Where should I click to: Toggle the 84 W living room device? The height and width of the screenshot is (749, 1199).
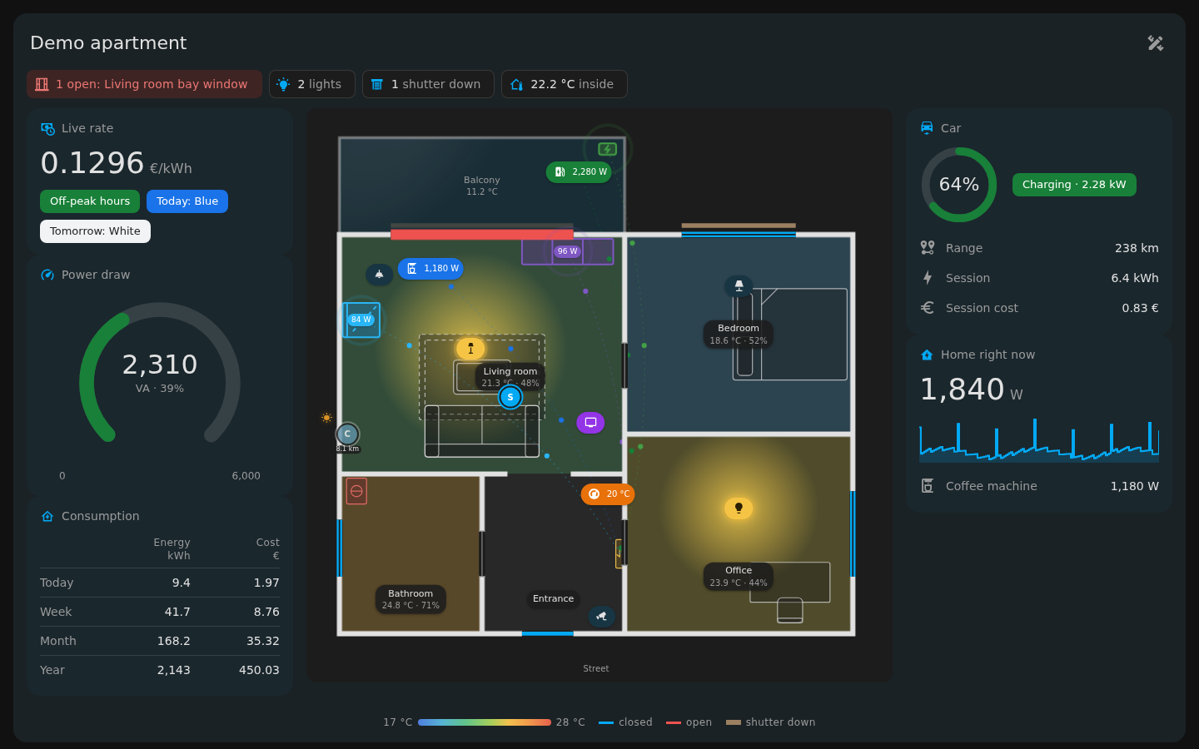point(361,320)
